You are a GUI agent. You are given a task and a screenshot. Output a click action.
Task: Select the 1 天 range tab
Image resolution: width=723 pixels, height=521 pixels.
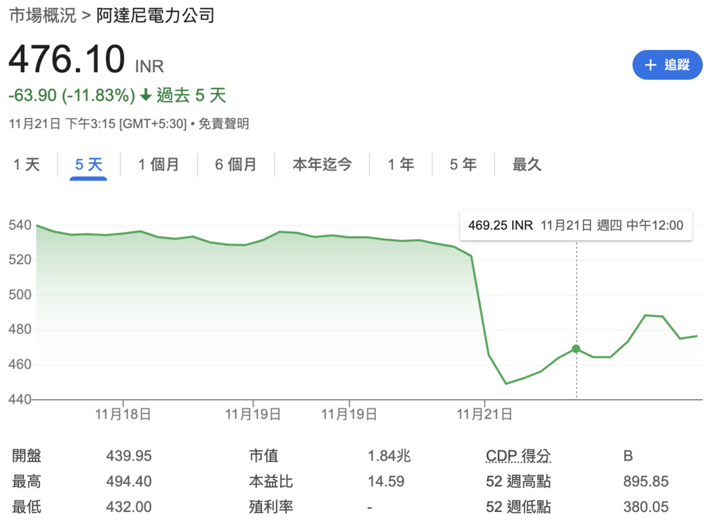tap(27, 164)
